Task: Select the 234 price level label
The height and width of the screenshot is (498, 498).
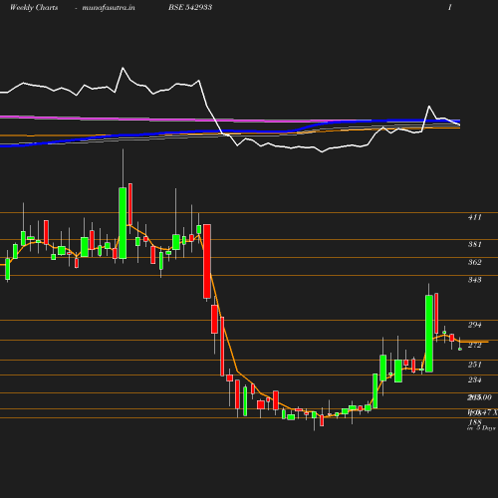Action: (475, 379)
